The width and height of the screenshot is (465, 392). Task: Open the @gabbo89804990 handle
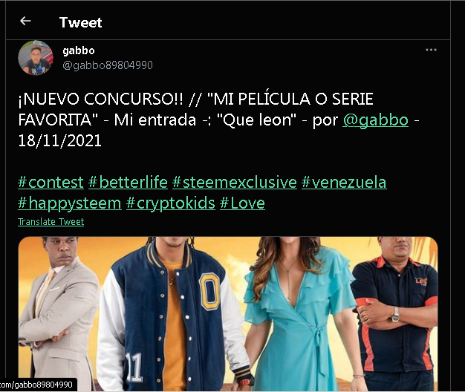tap(108, 65)
